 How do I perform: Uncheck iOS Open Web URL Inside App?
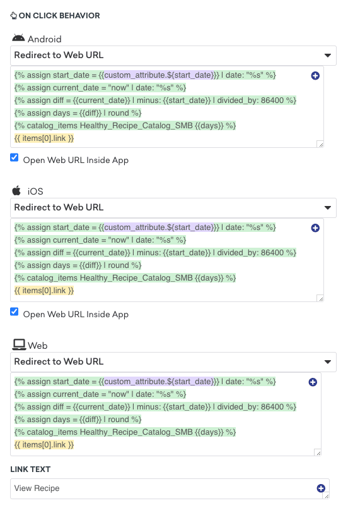point(14,312)
